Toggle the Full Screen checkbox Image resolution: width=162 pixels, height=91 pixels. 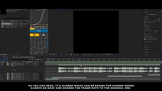145,34
